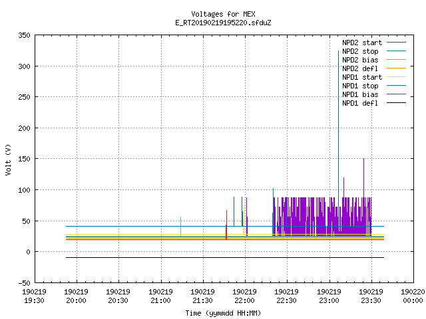Click the light blue spike near 21:15
This screenshot has width=426, height=319.
(x=180, y=225)
